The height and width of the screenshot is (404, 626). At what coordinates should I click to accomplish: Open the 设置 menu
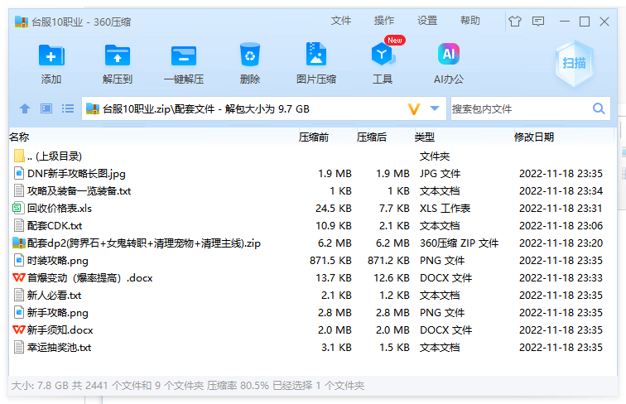tap(427, 21)
